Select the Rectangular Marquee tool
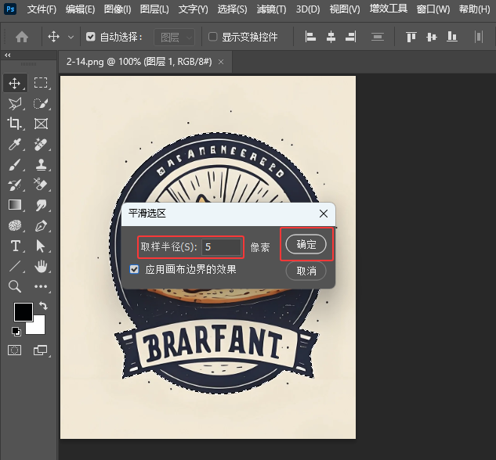Viewport: 496px width, 460px height. [42, 83]
